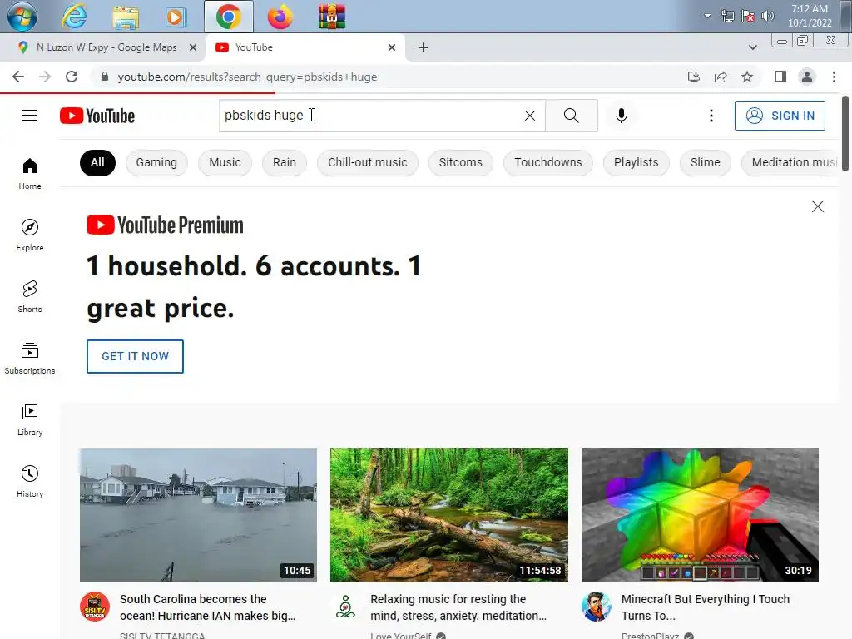Click the address bar URL

point(247,77)
